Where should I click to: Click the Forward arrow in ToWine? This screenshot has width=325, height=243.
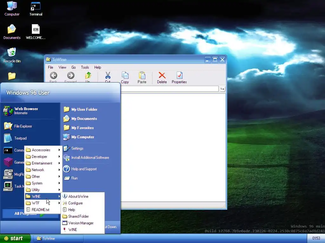[71, 77]
